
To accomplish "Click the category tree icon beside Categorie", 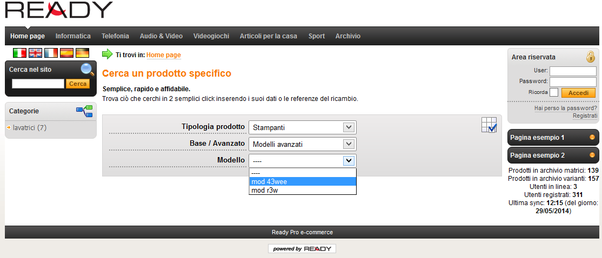I will 84,111.
